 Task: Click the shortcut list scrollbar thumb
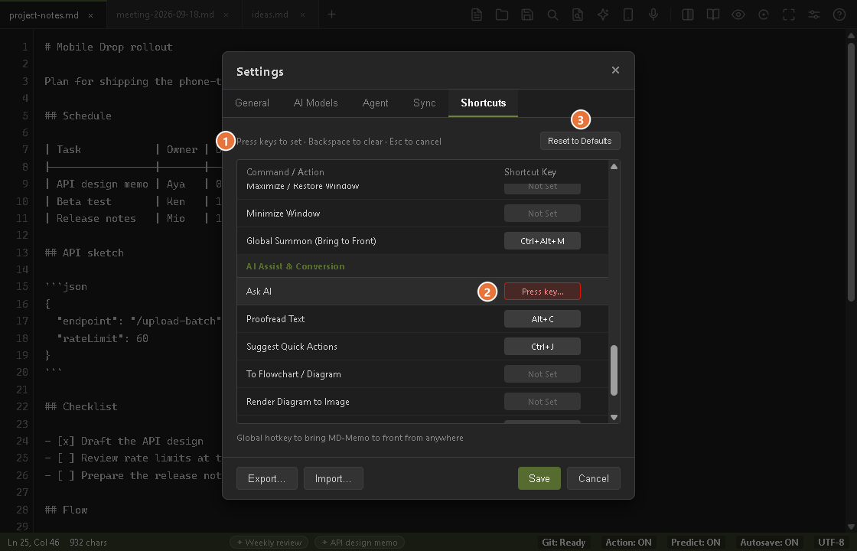tap(614, 370)
